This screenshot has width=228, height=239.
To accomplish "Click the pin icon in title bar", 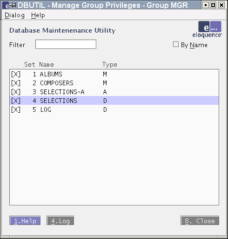I will [13, 5].
